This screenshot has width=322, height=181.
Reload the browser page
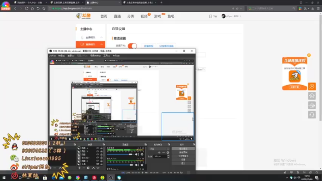(x=27, y=8)
